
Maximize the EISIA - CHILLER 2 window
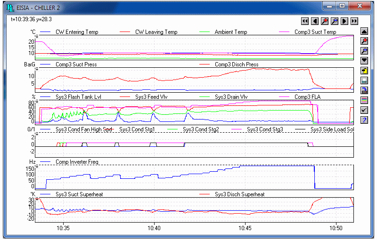tap(342, 6)
